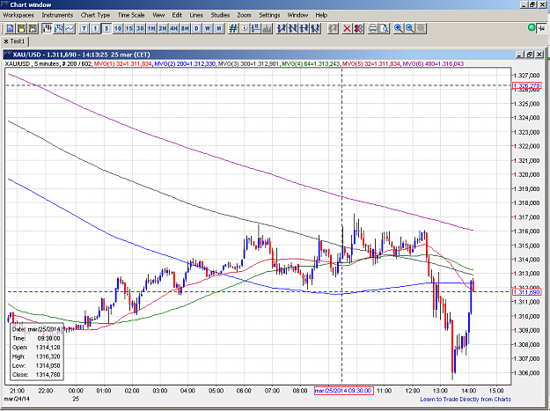Delete all lines with double red X
The image size is (550, 411).
coord(358,28)
